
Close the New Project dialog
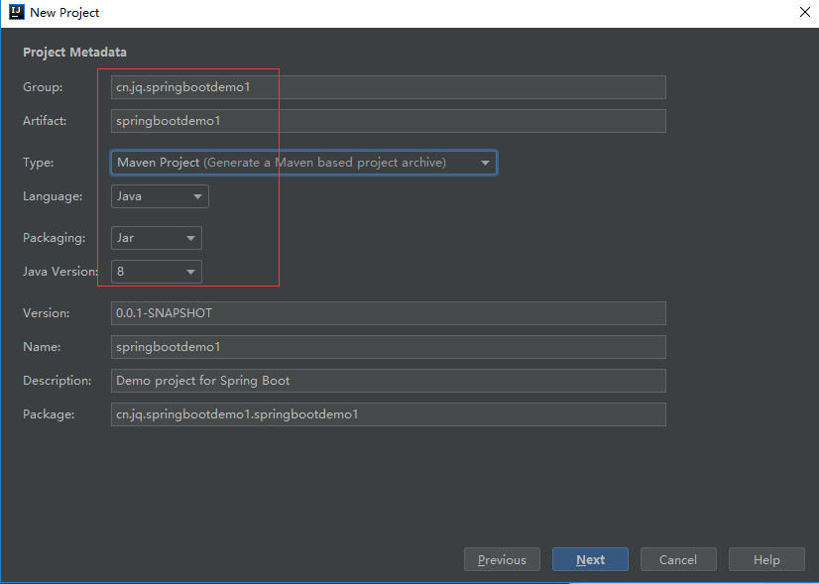pos(805,12)
